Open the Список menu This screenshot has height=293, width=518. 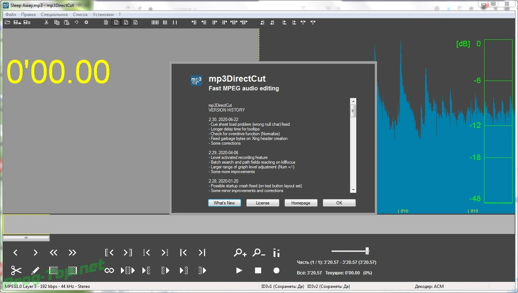[x=80, y=14]
